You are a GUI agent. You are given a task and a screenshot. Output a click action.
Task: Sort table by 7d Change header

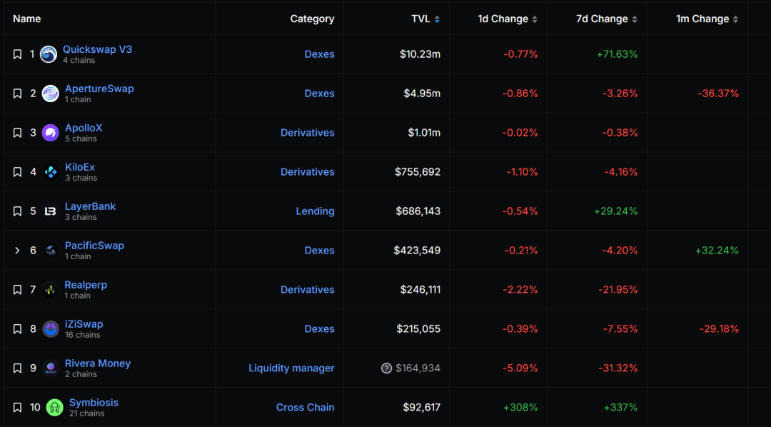606,19
